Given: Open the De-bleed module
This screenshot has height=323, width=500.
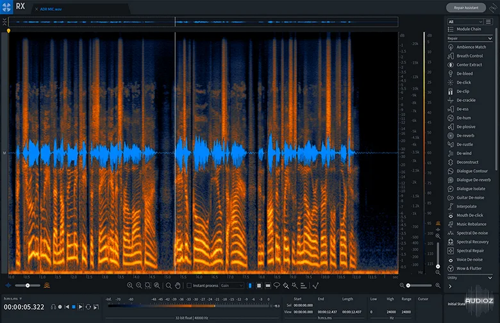Looking at the screenshot, I should pos(460,74).
